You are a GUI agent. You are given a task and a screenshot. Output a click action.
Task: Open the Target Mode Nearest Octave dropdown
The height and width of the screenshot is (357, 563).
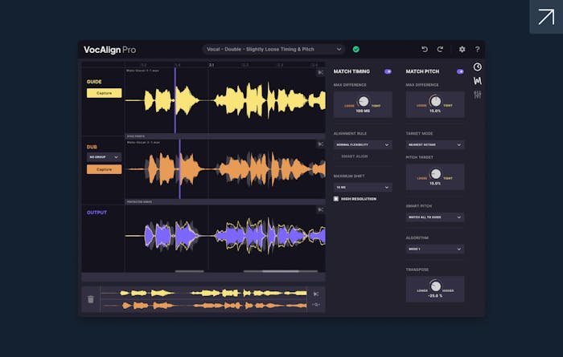[x=435, y=144]
